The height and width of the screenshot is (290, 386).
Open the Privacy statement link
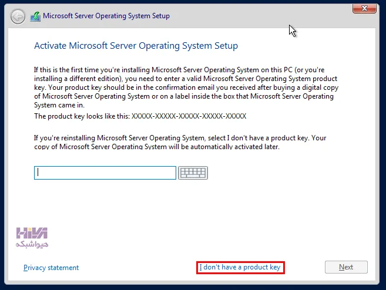pos(51,268)
